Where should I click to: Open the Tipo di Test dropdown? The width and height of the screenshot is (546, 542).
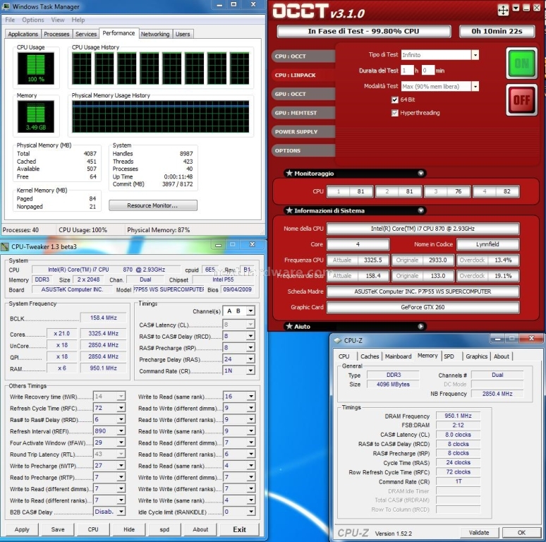(x=475, y=55)
